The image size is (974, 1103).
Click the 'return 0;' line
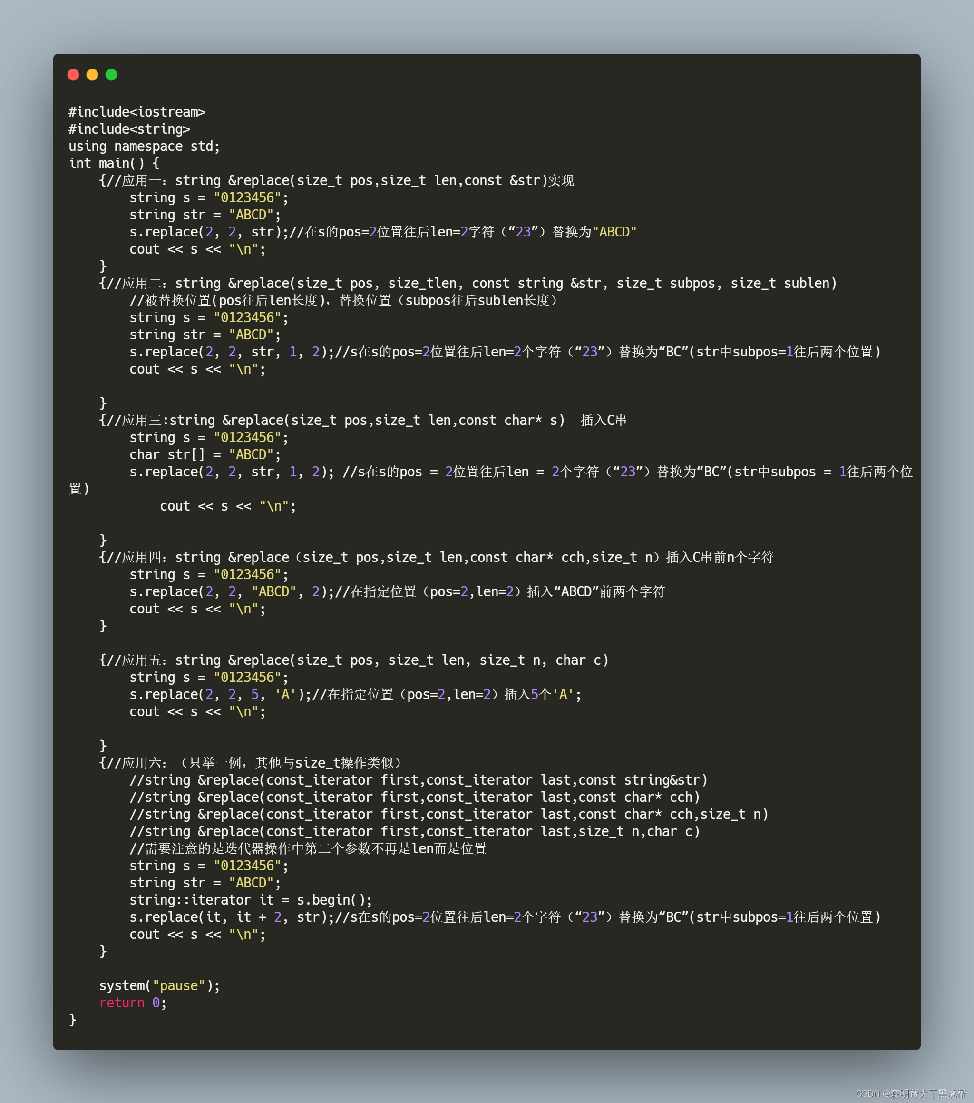point(133,1003)
